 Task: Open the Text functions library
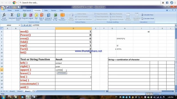[x=36, y=16]
